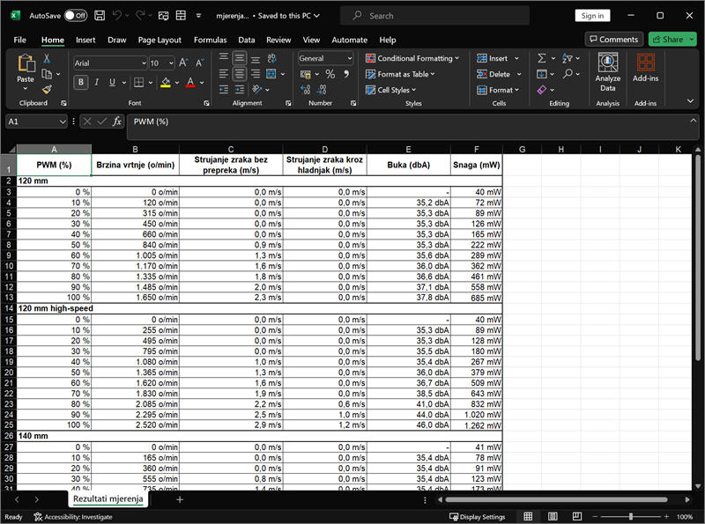Open the Formulas ribbon tab
The width and height of the screenshot is (705, 524).
coord(210,40)
